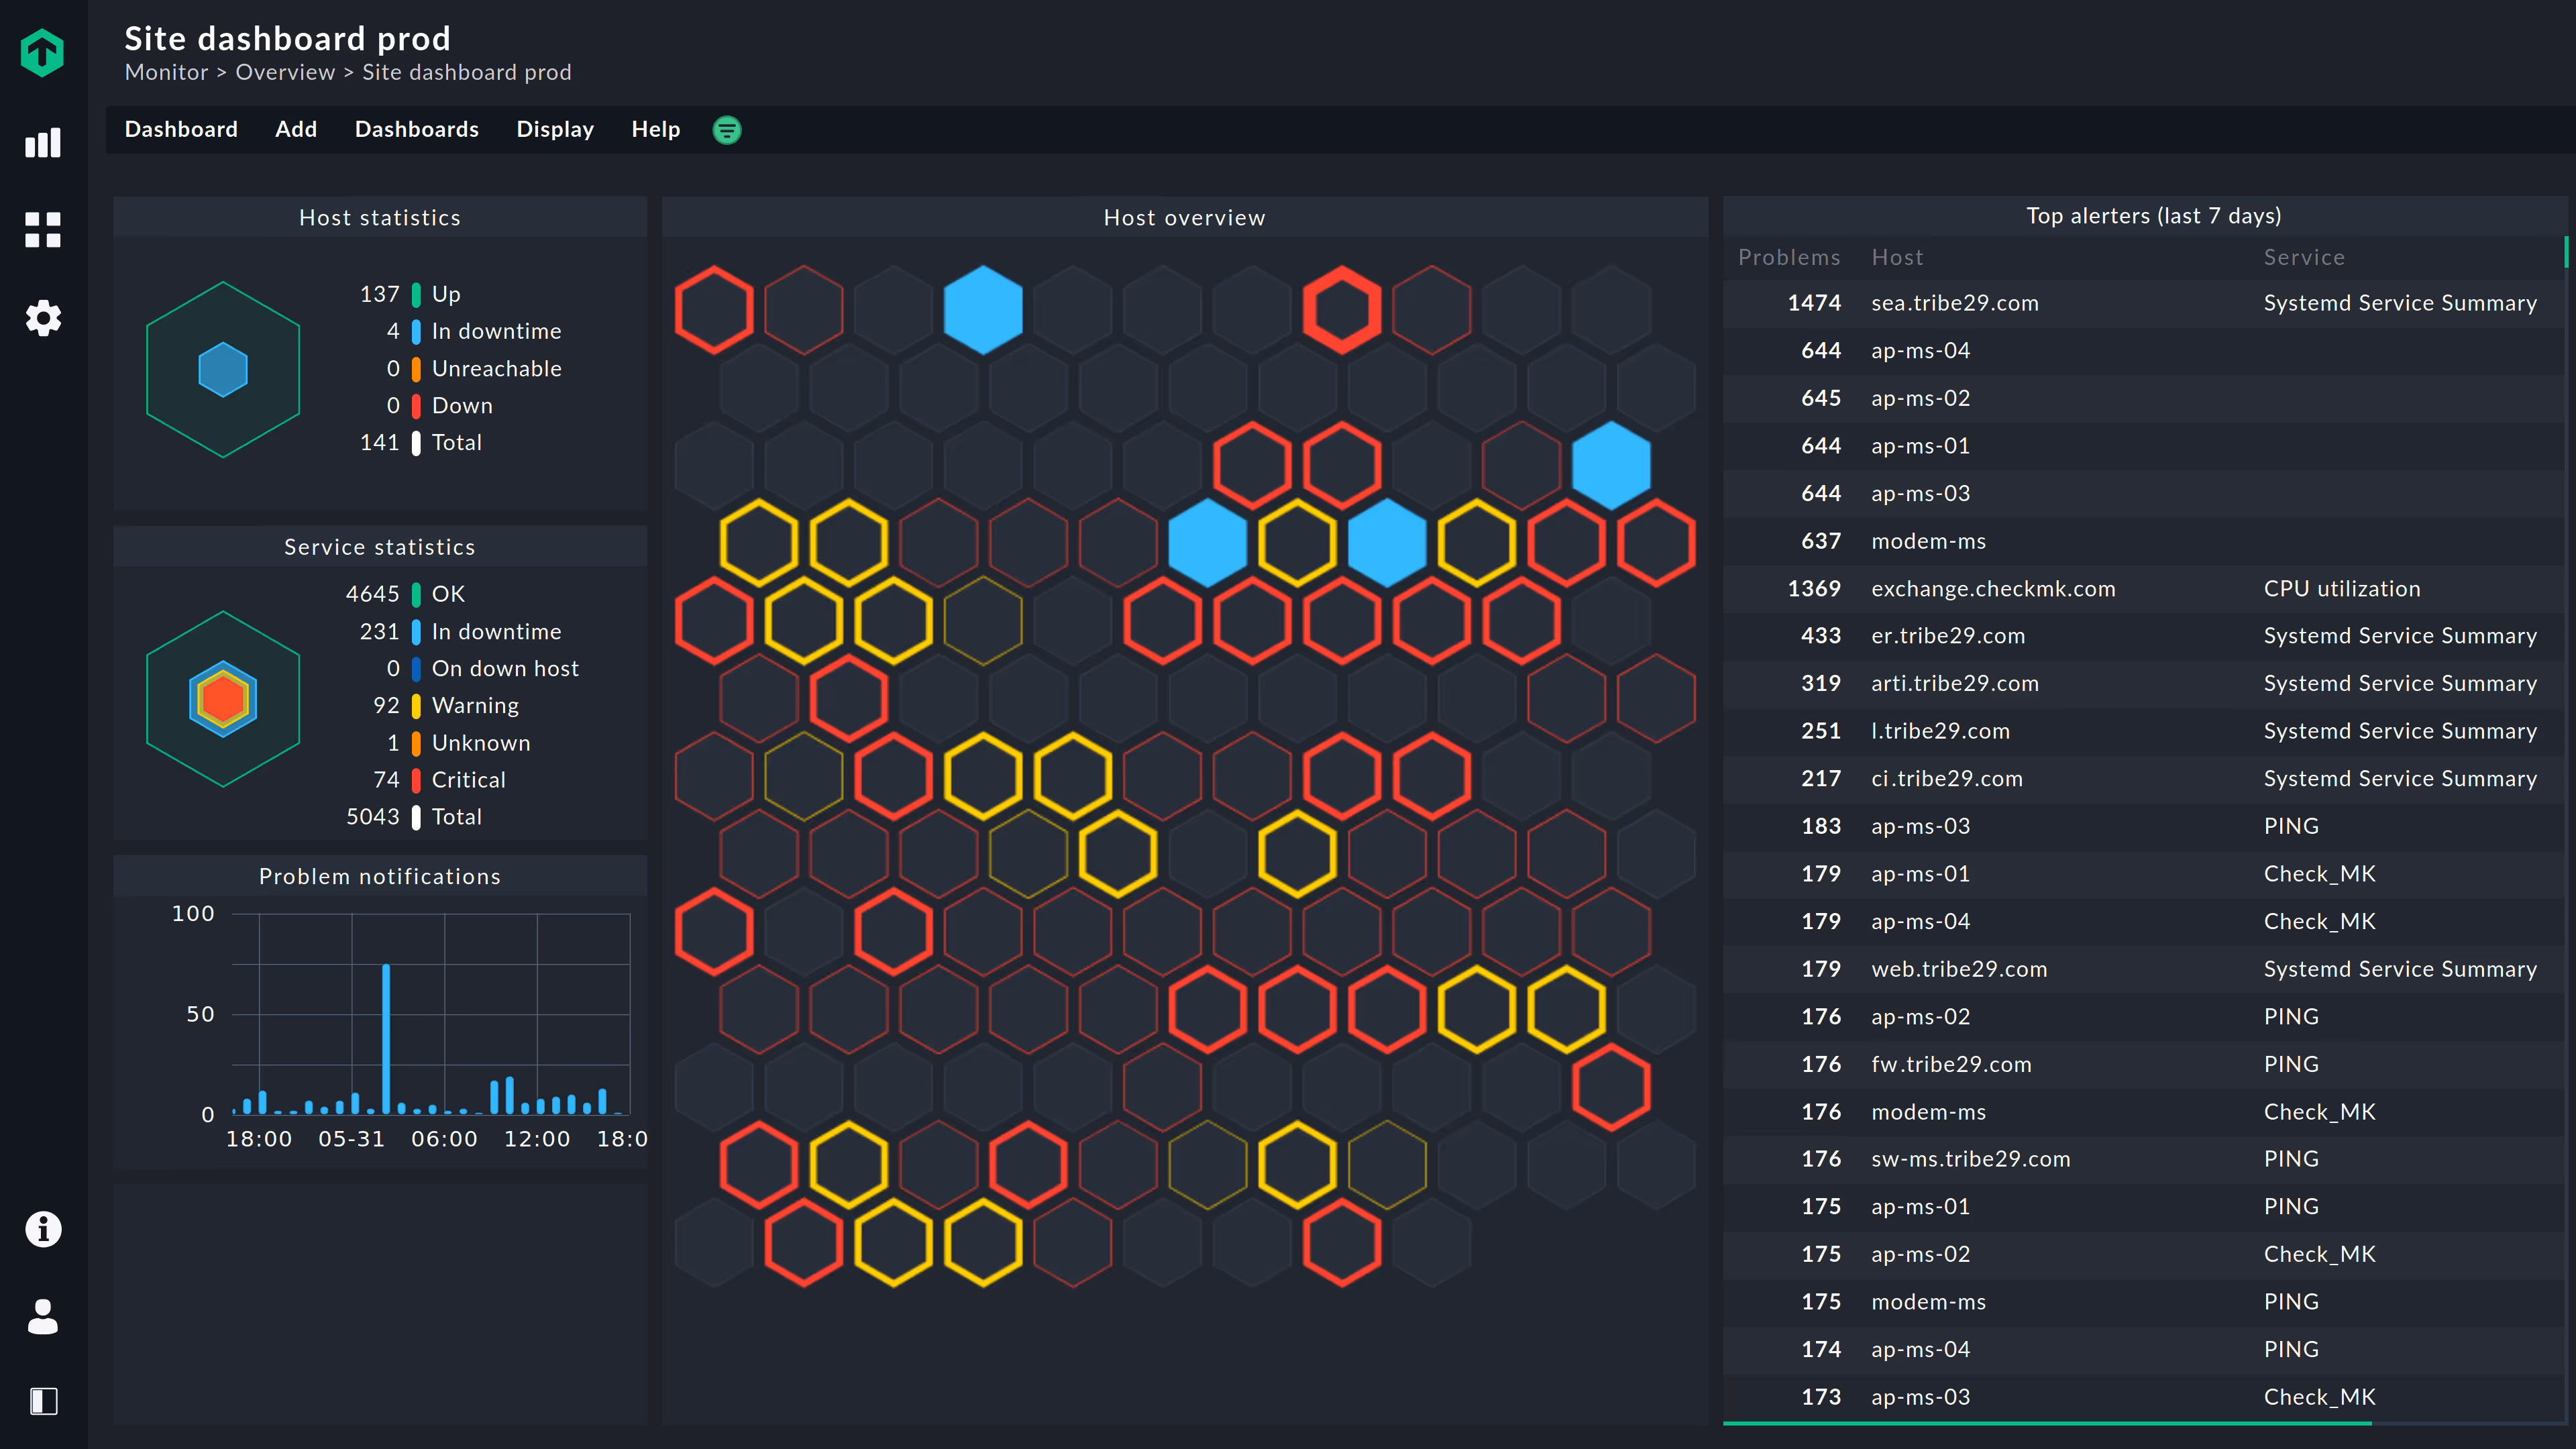Click the Checkmk logo icon
2576x1449 pixels.
pos(42,52)
